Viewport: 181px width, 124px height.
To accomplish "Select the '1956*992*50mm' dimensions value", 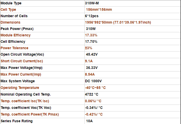I will pos(99,22).
